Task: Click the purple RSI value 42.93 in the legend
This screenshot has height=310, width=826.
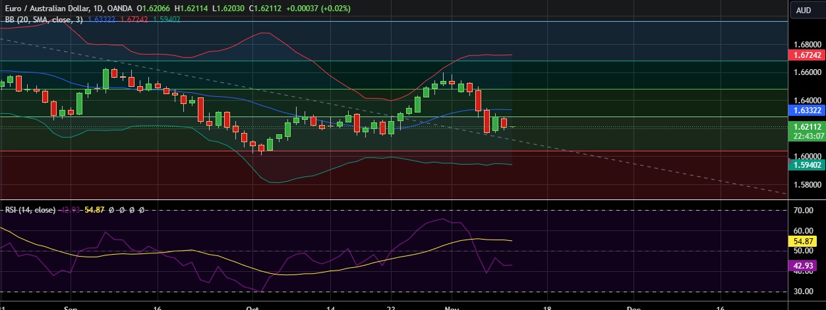Action: click(71, 209)
